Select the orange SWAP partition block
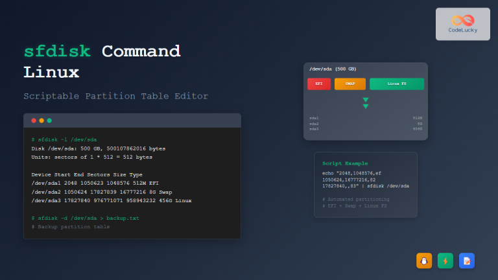This screenshot has height=280, width=498. point(350,84)
